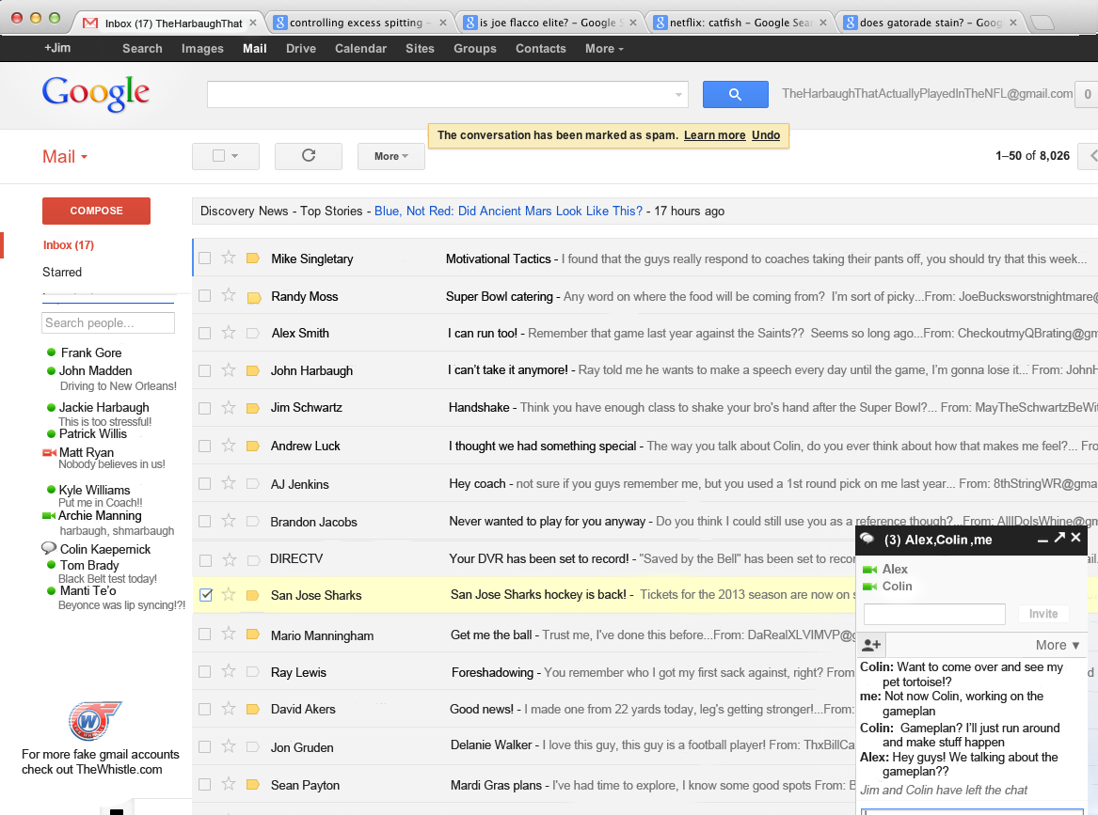Image resolution: width=1098 pixels, height=815 pixels.
Task: Click TheWhistle logo in sidebar
Action: (94, 721)
